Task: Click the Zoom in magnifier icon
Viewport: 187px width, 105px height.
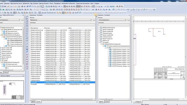Action: point(51,6)
